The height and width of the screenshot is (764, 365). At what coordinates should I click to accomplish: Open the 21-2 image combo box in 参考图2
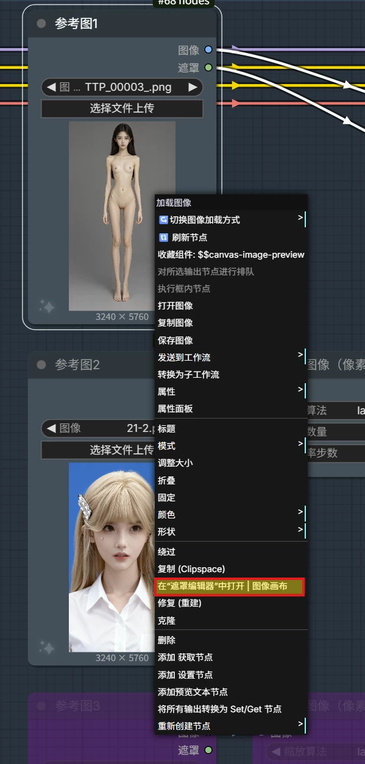pos(98,428)
